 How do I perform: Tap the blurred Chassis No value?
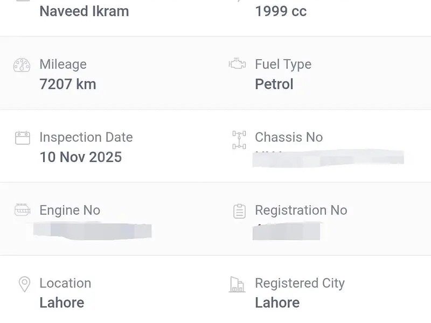pos(329,158)
